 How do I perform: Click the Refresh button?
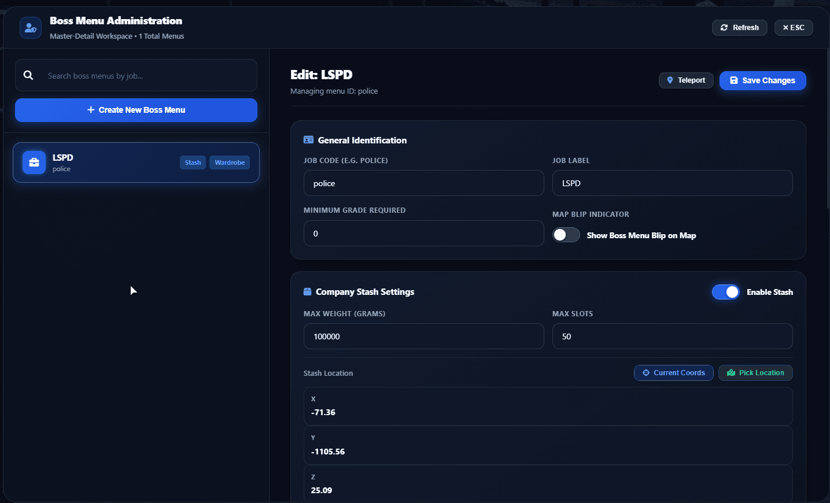(740, 28)
